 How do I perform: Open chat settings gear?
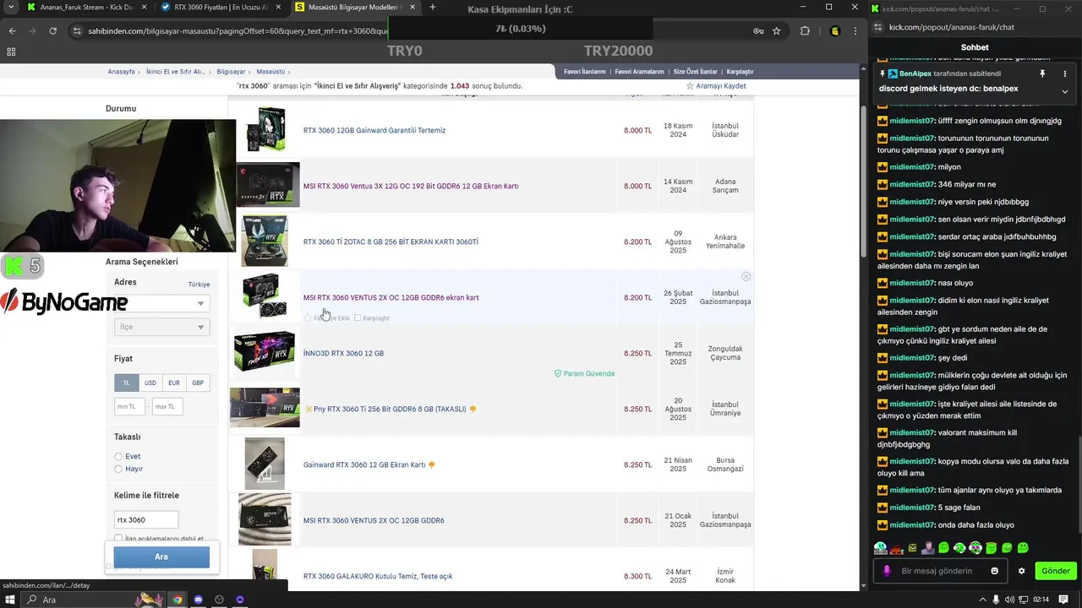pos(1021,571)
